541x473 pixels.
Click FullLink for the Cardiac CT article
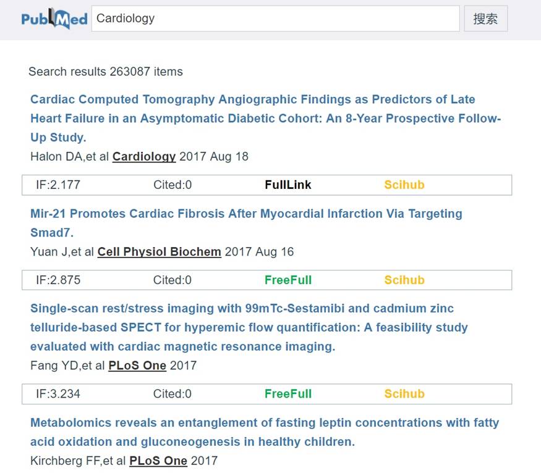pos(288,185)
